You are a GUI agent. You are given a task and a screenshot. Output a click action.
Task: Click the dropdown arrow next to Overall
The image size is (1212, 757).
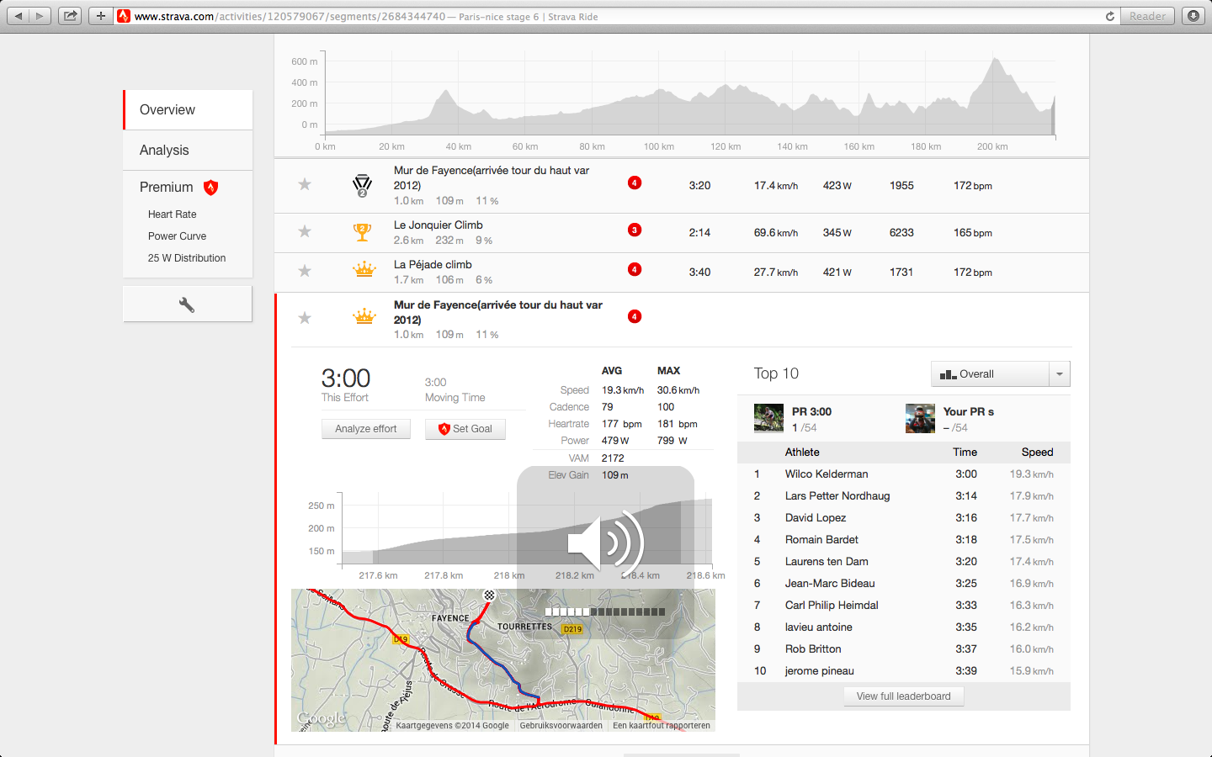tap(1060, 374)
